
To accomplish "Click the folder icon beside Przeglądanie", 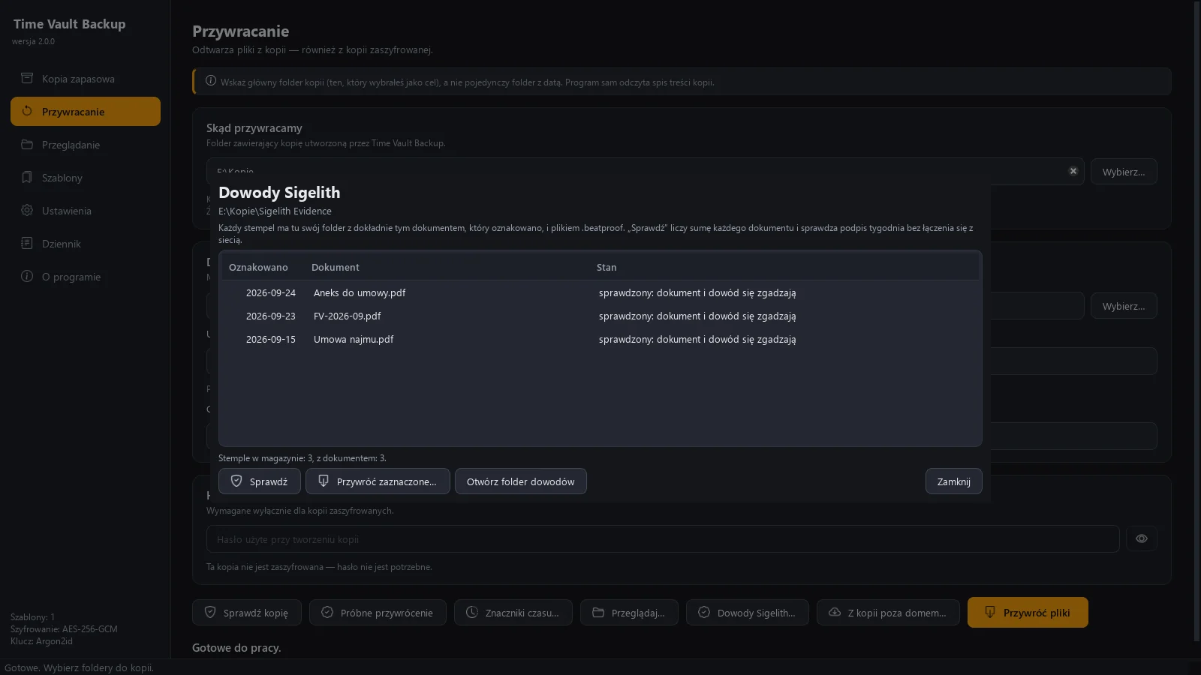I will tap(27, 144).
